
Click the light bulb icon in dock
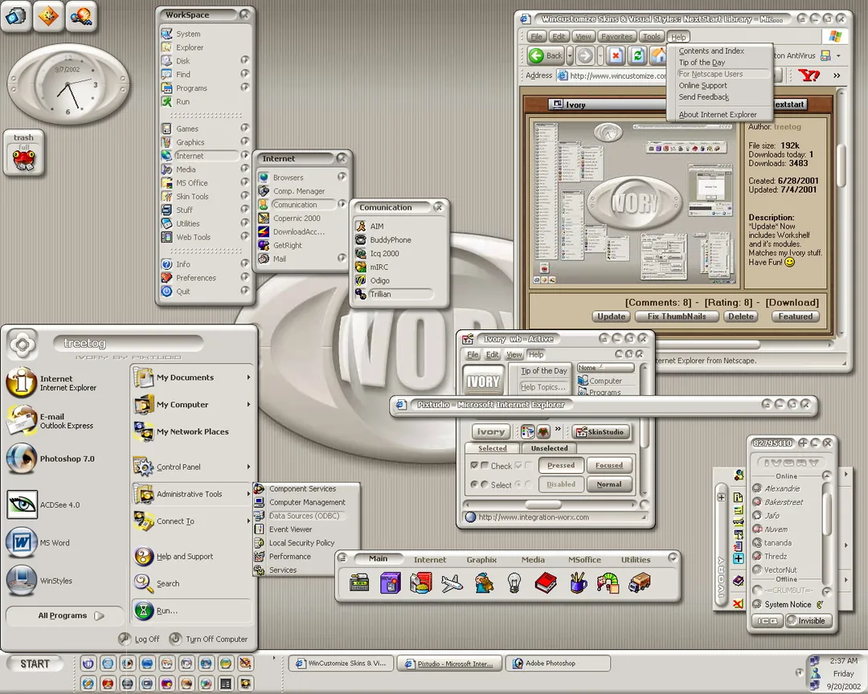pos(514,583)
